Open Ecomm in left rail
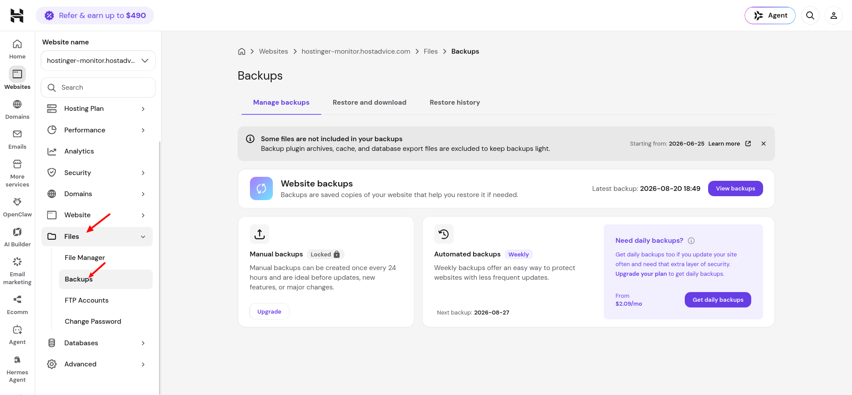 [x=17, y=305]
